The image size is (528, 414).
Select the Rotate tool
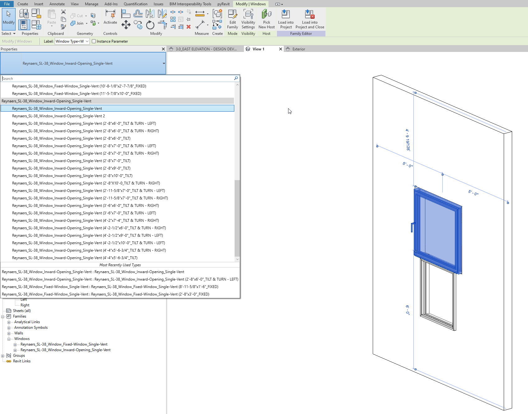pos(150,25)
